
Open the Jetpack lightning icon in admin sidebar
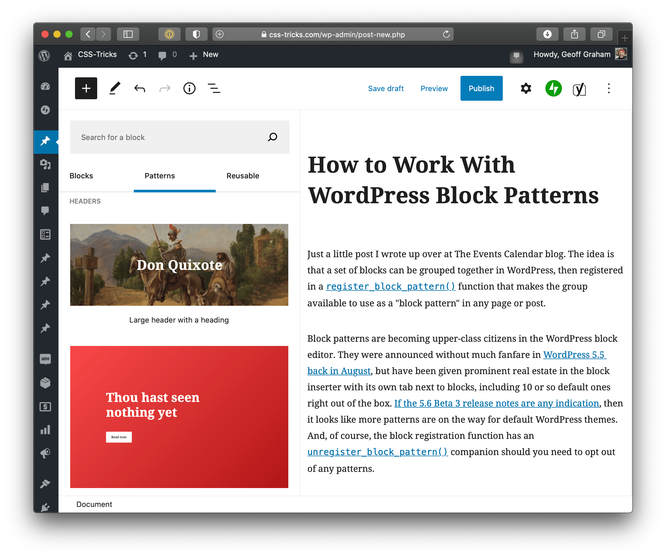45,110
